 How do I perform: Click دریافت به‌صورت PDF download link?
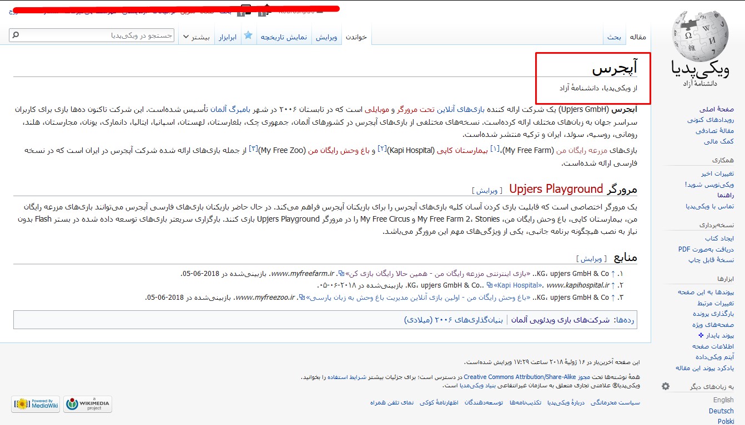pyautogui.click(x=706, y=249)
